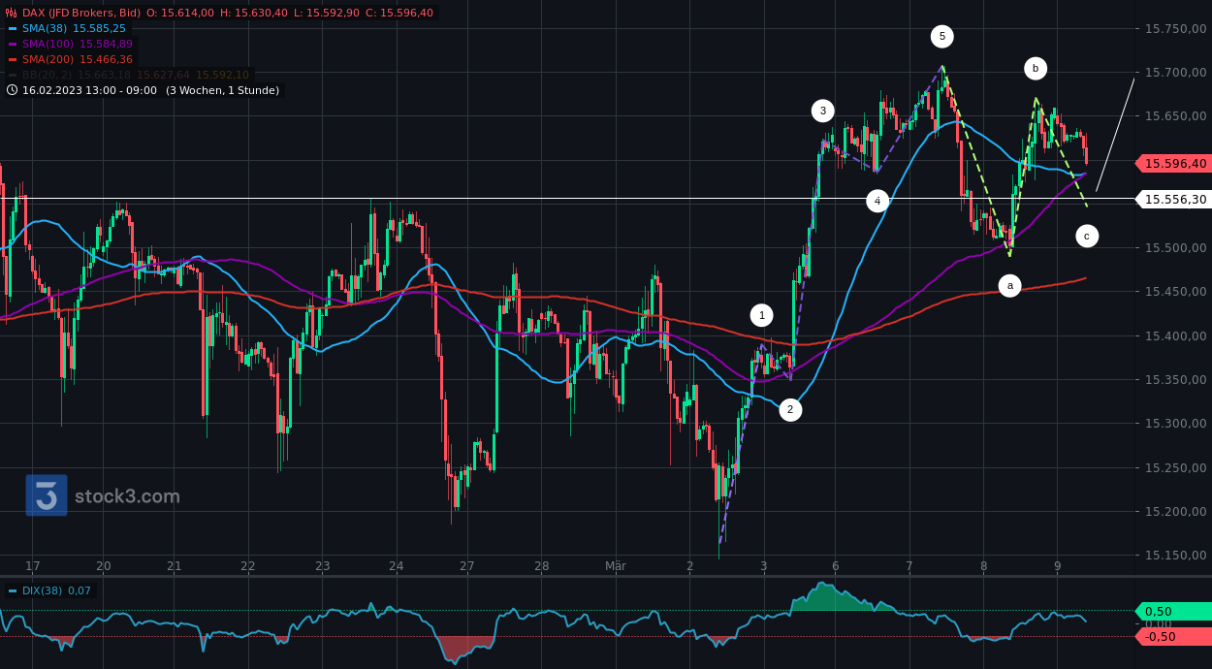This screenshot has width=1212, height=669.
Task: Click the red -0,50 level label
Action: (x=1161, y=637)
